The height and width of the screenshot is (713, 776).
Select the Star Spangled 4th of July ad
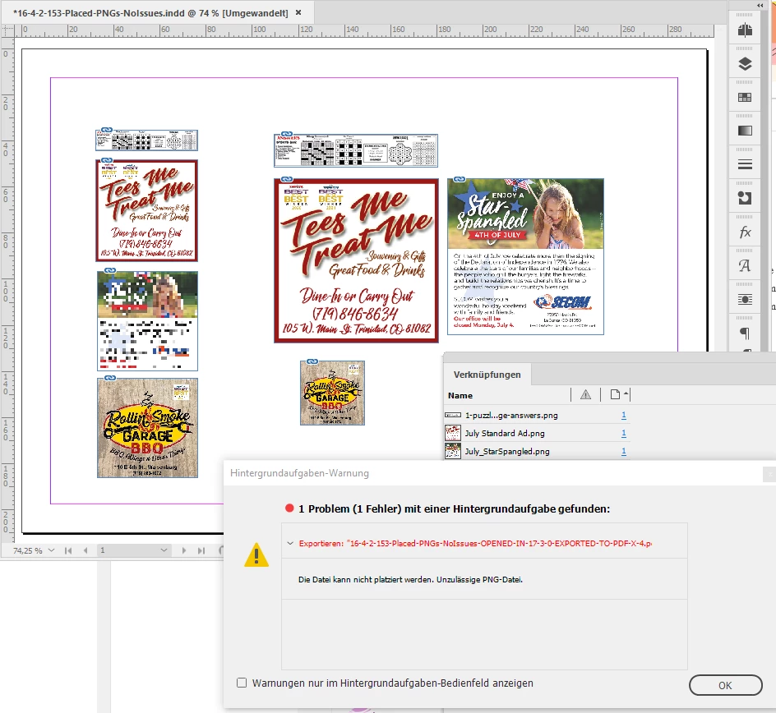pos(525,256)
